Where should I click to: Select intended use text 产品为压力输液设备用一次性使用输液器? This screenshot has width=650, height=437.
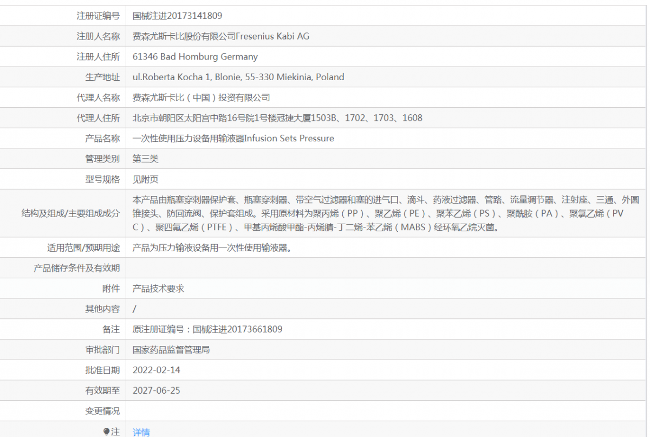click(213, 248)
